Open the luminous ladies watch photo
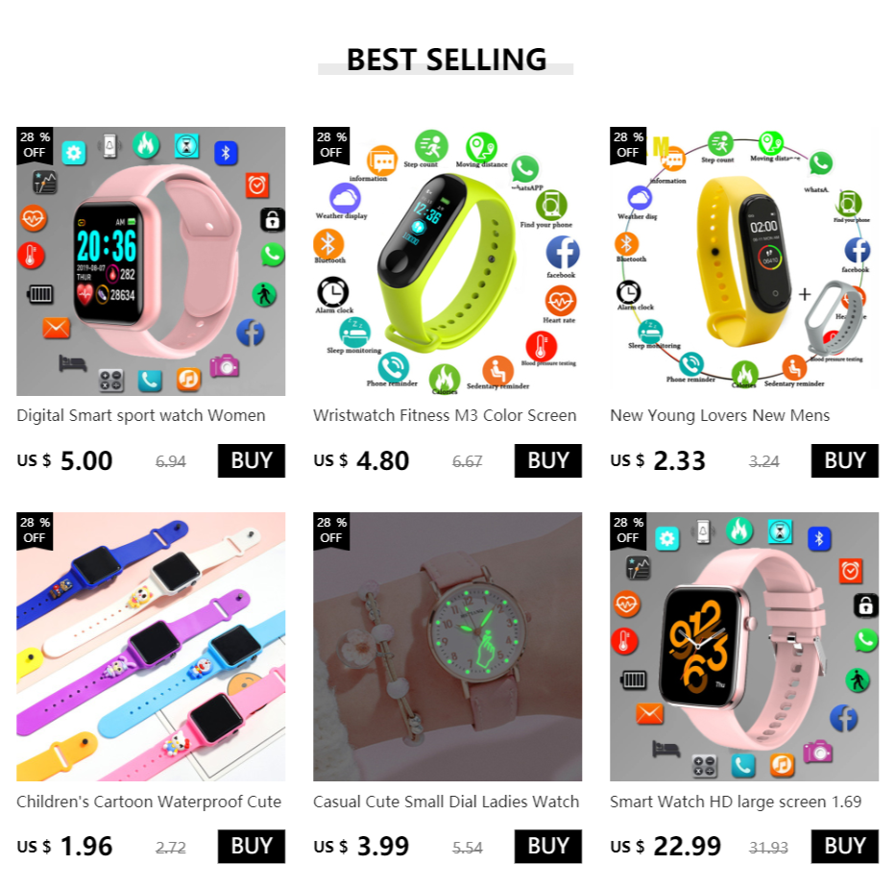The width and height of the screenshot is (895, 889). coord(447,647)
